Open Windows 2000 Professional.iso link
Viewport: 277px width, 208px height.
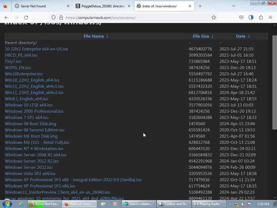tap(34, 111)
